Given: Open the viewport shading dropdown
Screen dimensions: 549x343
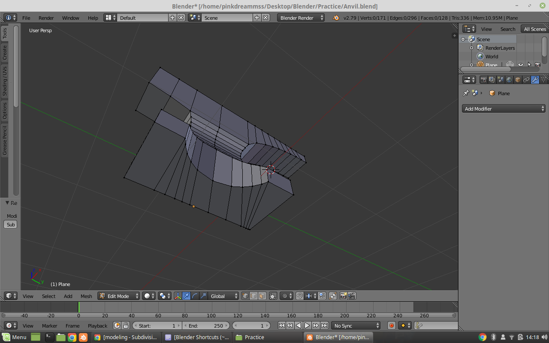Looking at the screenshot, I should point(149,296).
